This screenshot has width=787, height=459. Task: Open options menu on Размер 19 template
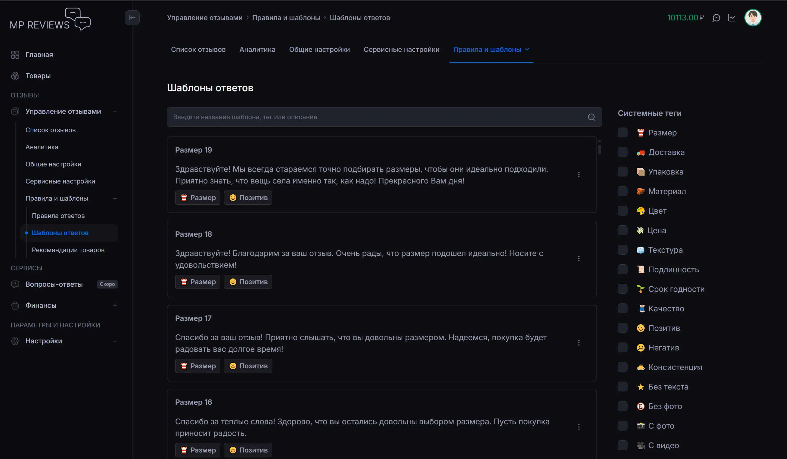(x=579, y=174)
